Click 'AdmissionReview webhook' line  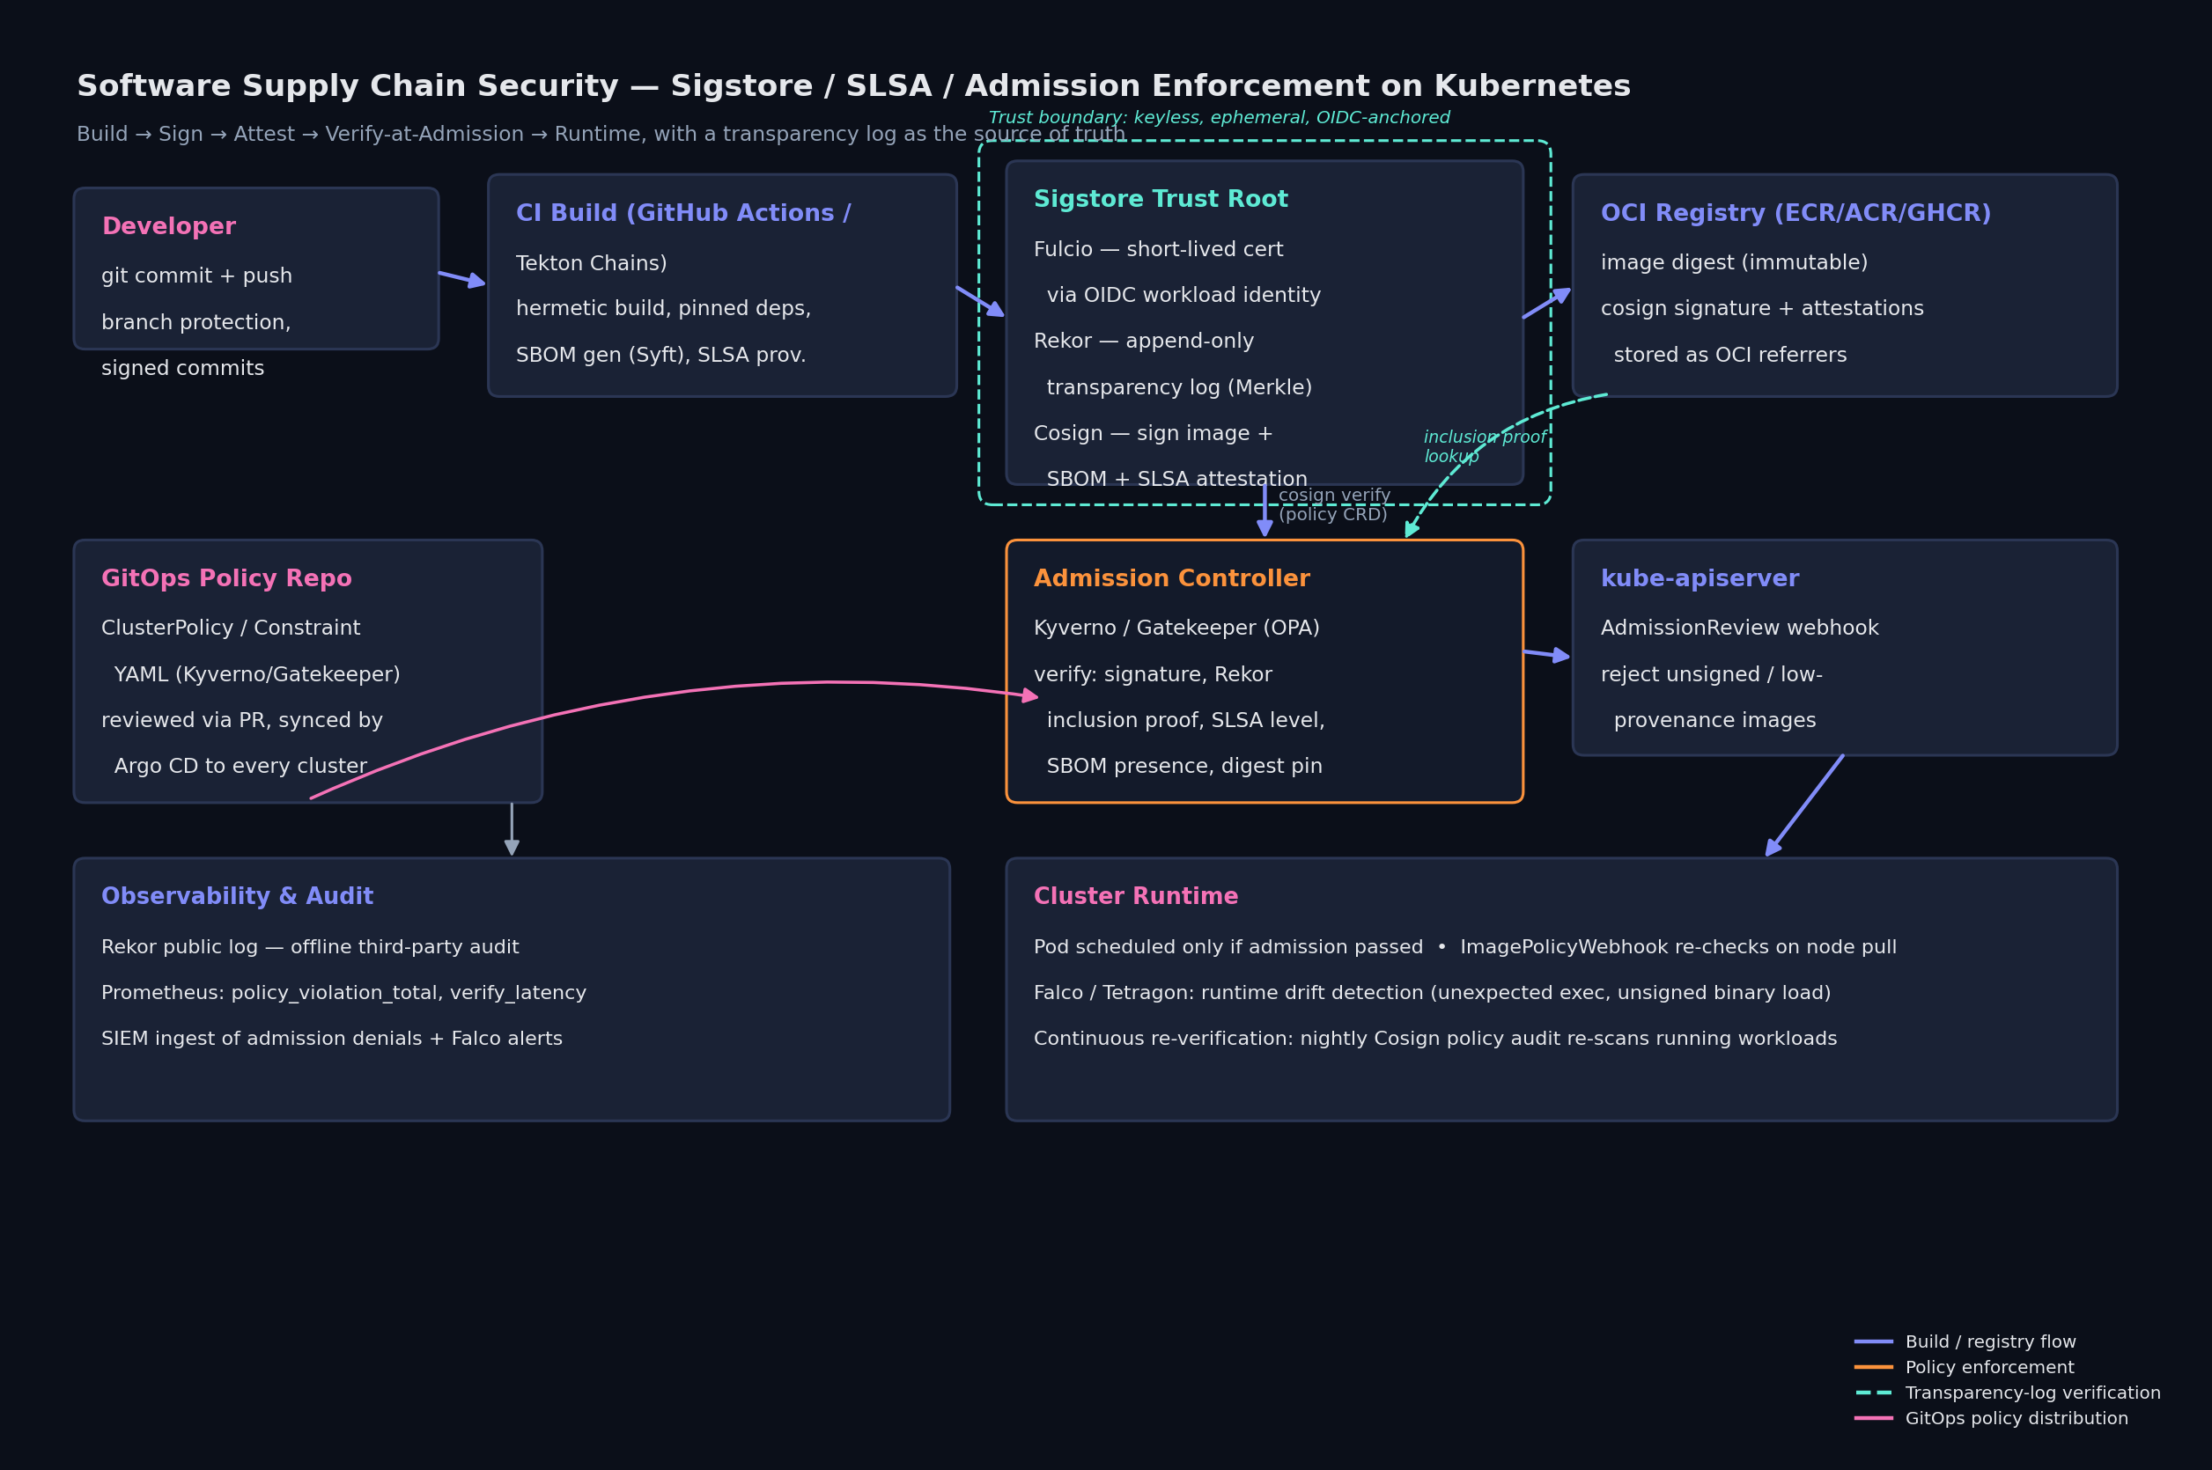pos(1739,628)
